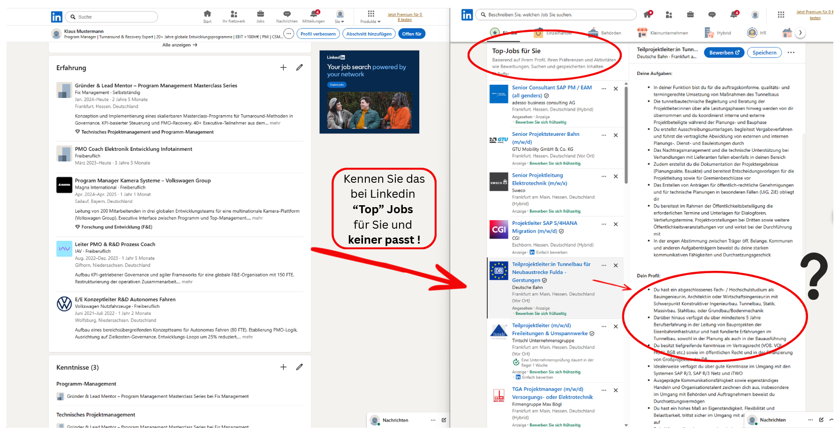Select the Hybrid filter tab
This screenshot has width=838, height=432.
717,33
